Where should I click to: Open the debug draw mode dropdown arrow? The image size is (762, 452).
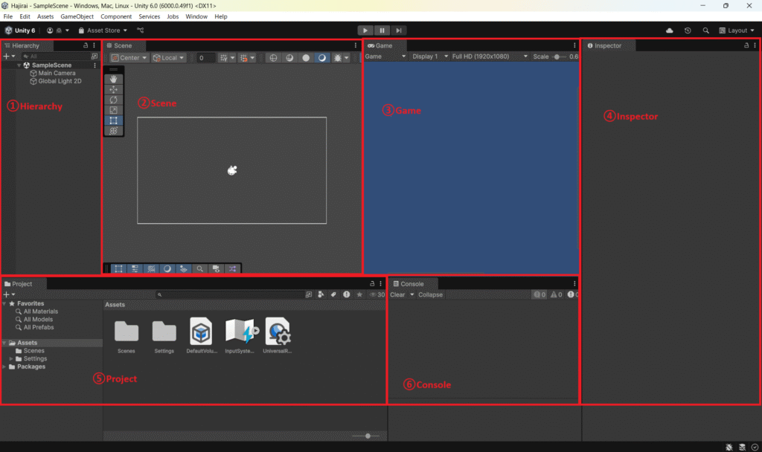347,58
